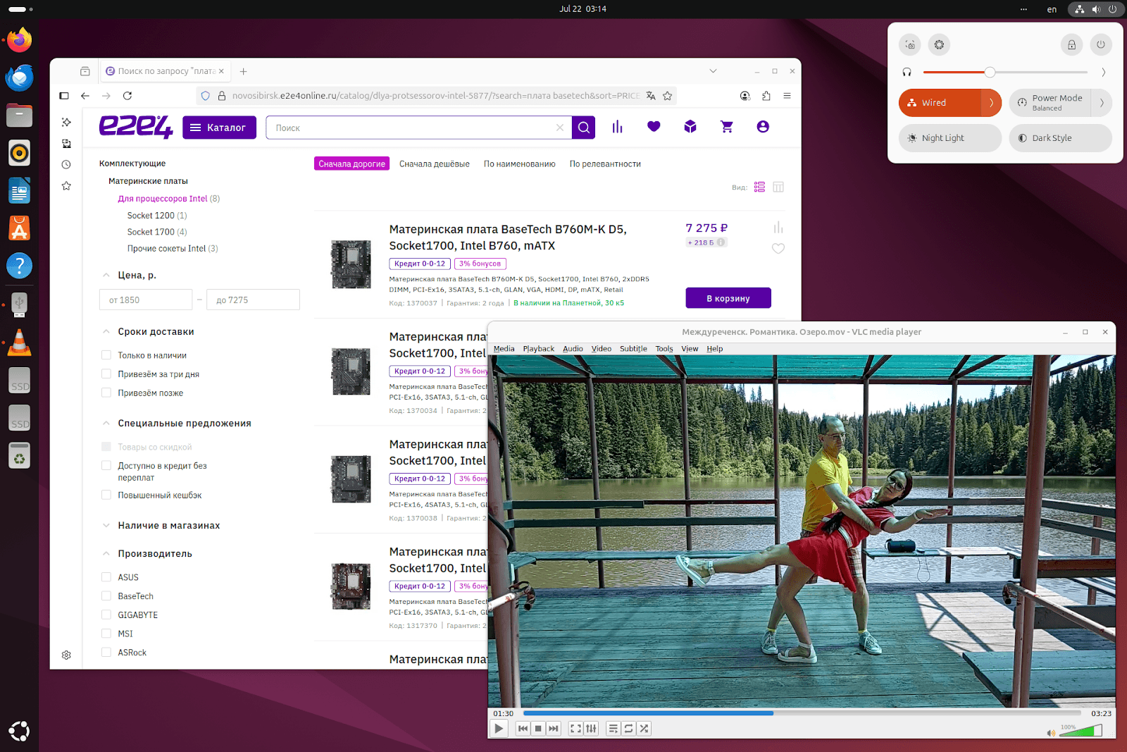
Task: Toggle VLC fullscreen button
Action: (x=575, y=729)
